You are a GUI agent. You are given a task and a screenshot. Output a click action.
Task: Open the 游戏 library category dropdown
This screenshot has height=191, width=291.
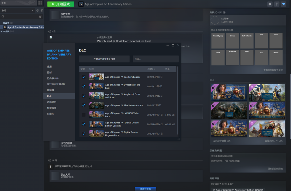18,11
